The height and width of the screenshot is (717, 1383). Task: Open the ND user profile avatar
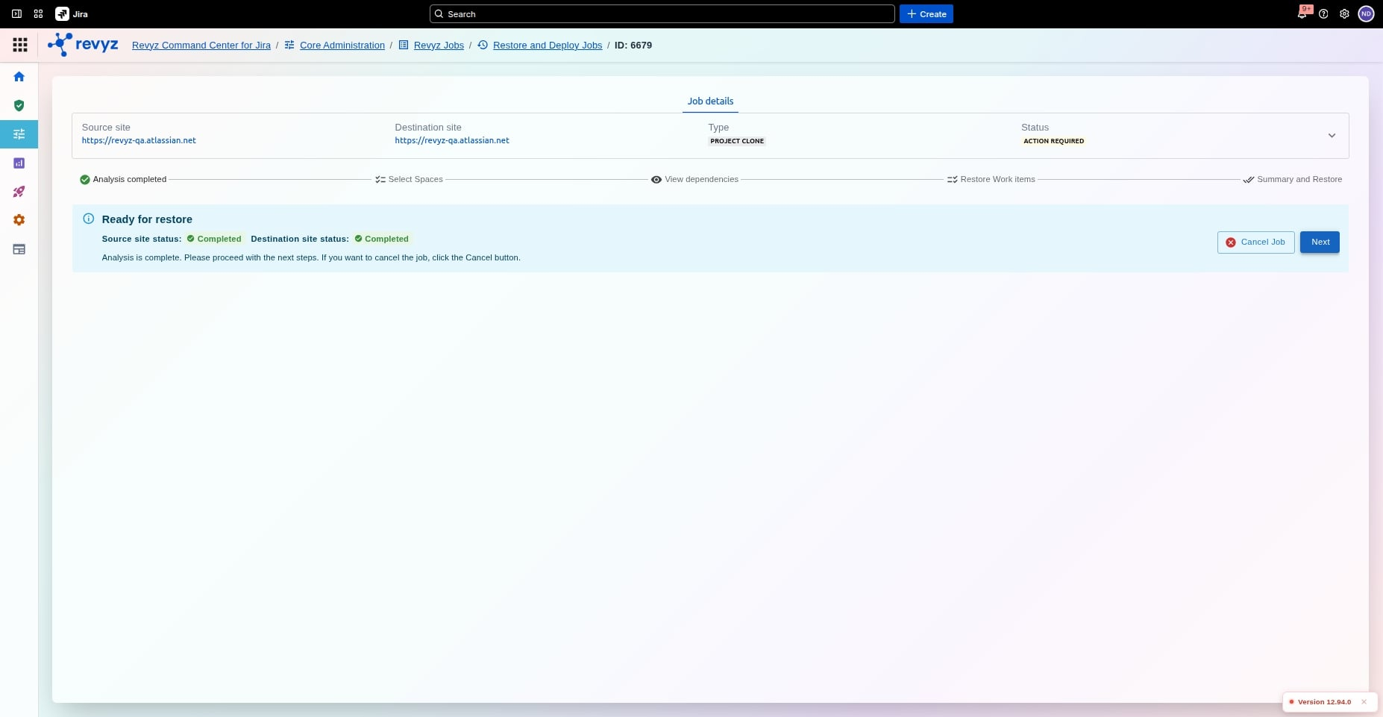click(1366, 14)
